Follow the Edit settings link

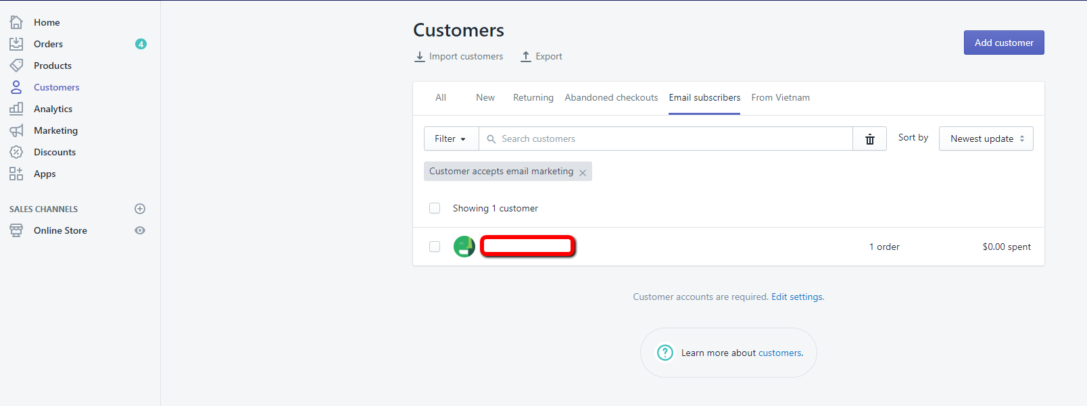coord(797,297)
